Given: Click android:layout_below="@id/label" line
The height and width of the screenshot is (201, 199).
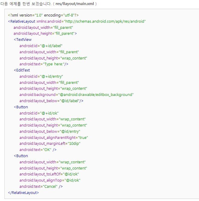Looking at the screenshot, I should pos(51,101).
